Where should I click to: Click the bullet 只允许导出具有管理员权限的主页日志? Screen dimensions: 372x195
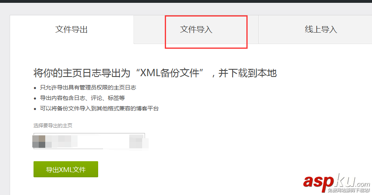pos(88,87)
